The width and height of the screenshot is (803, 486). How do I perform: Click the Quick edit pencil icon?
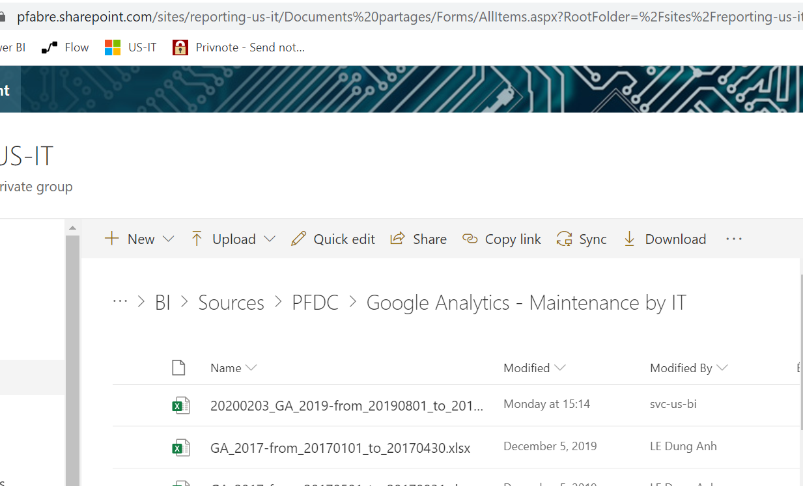[x=299, y=239]
